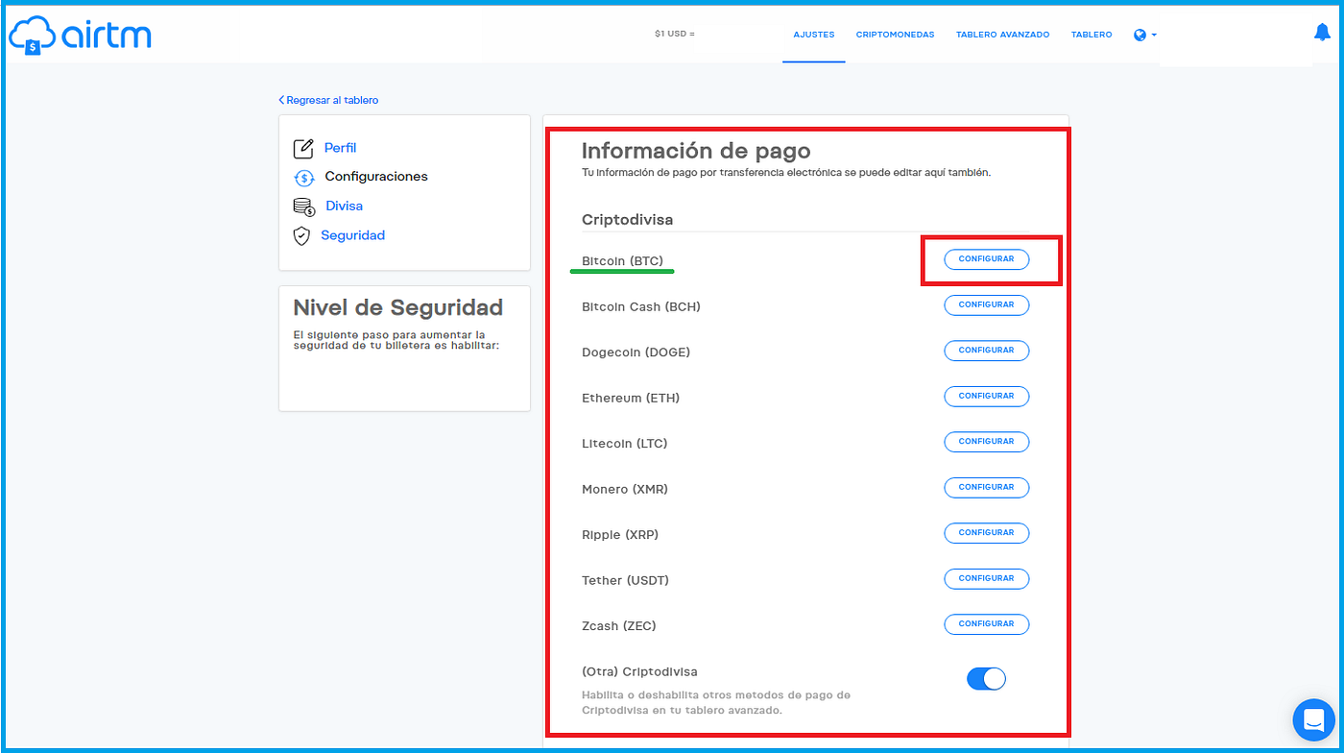This screenshot has width=1344, height=753.
Task: Open the chat support bubble
Action: coord(1312,719)
